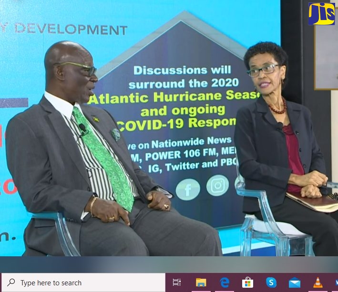Viewport: 338px width, 292px height.
Task: Click the 'Nationwide News' text
Action: (x=192, y=142)
